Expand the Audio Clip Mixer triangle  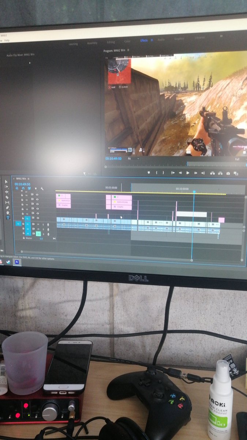[30, 63]
